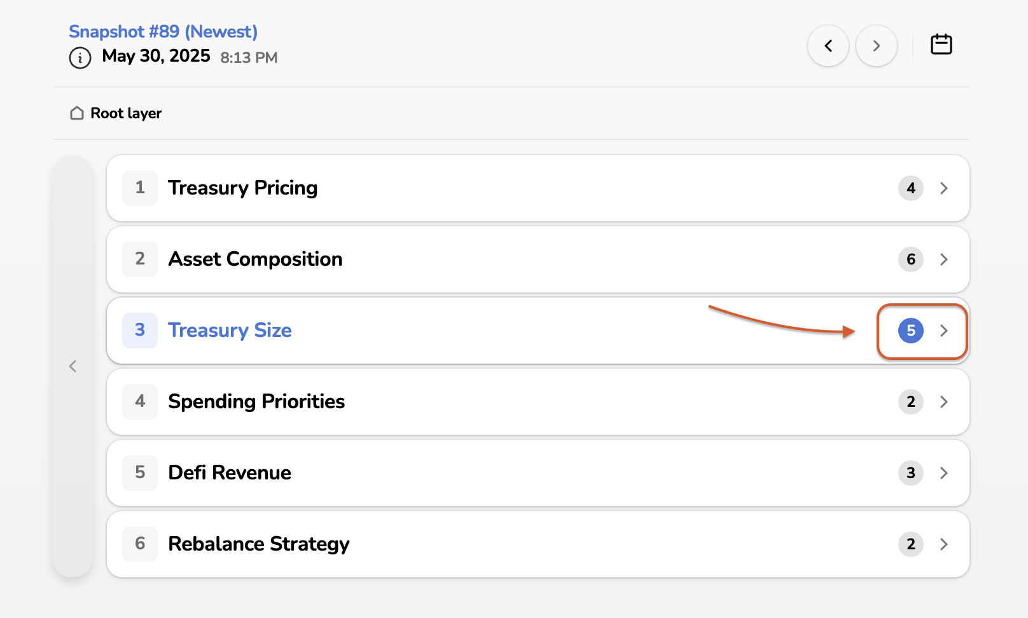The height and width of the screenshot is (618, 1028).
Task: Open the calendar date picker
Action: [941, 45]
